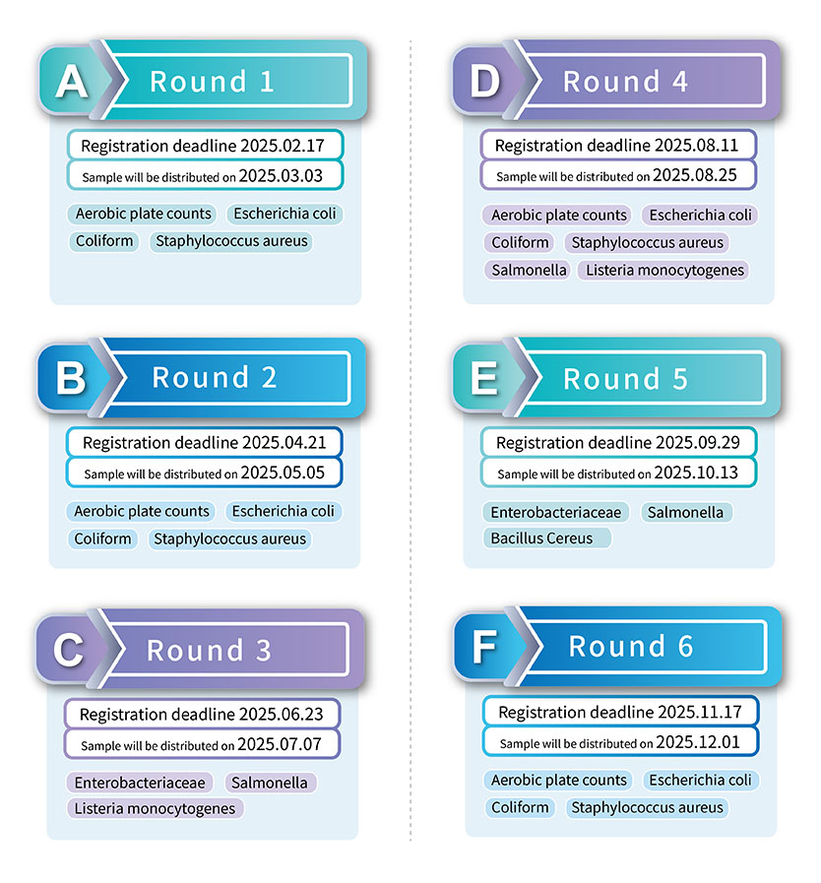The height and width of the screenshot is (883, 821).
Task: Click the letter F badge
Action: click(484, 648)
